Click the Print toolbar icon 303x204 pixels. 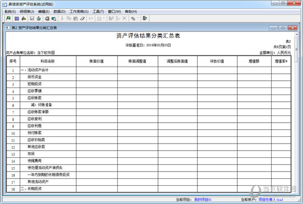pos(47,19)
